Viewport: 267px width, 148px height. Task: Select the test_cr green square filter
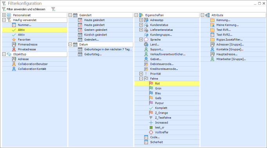tap(167, 127)
